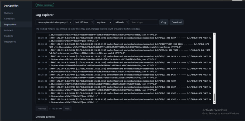The image size is (245, 121).
Task: Select log line with time 09:24:48.219
Action: (x=124, y=46)
